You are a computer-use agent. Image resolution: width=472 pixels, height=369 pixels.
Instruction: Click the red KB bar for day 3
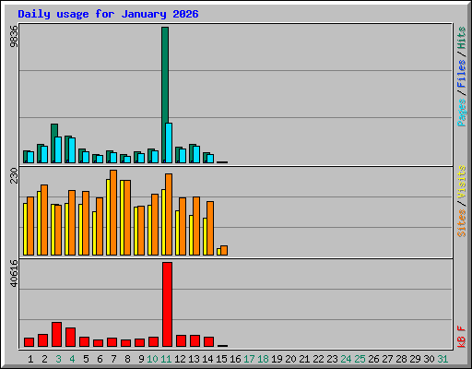56,335
